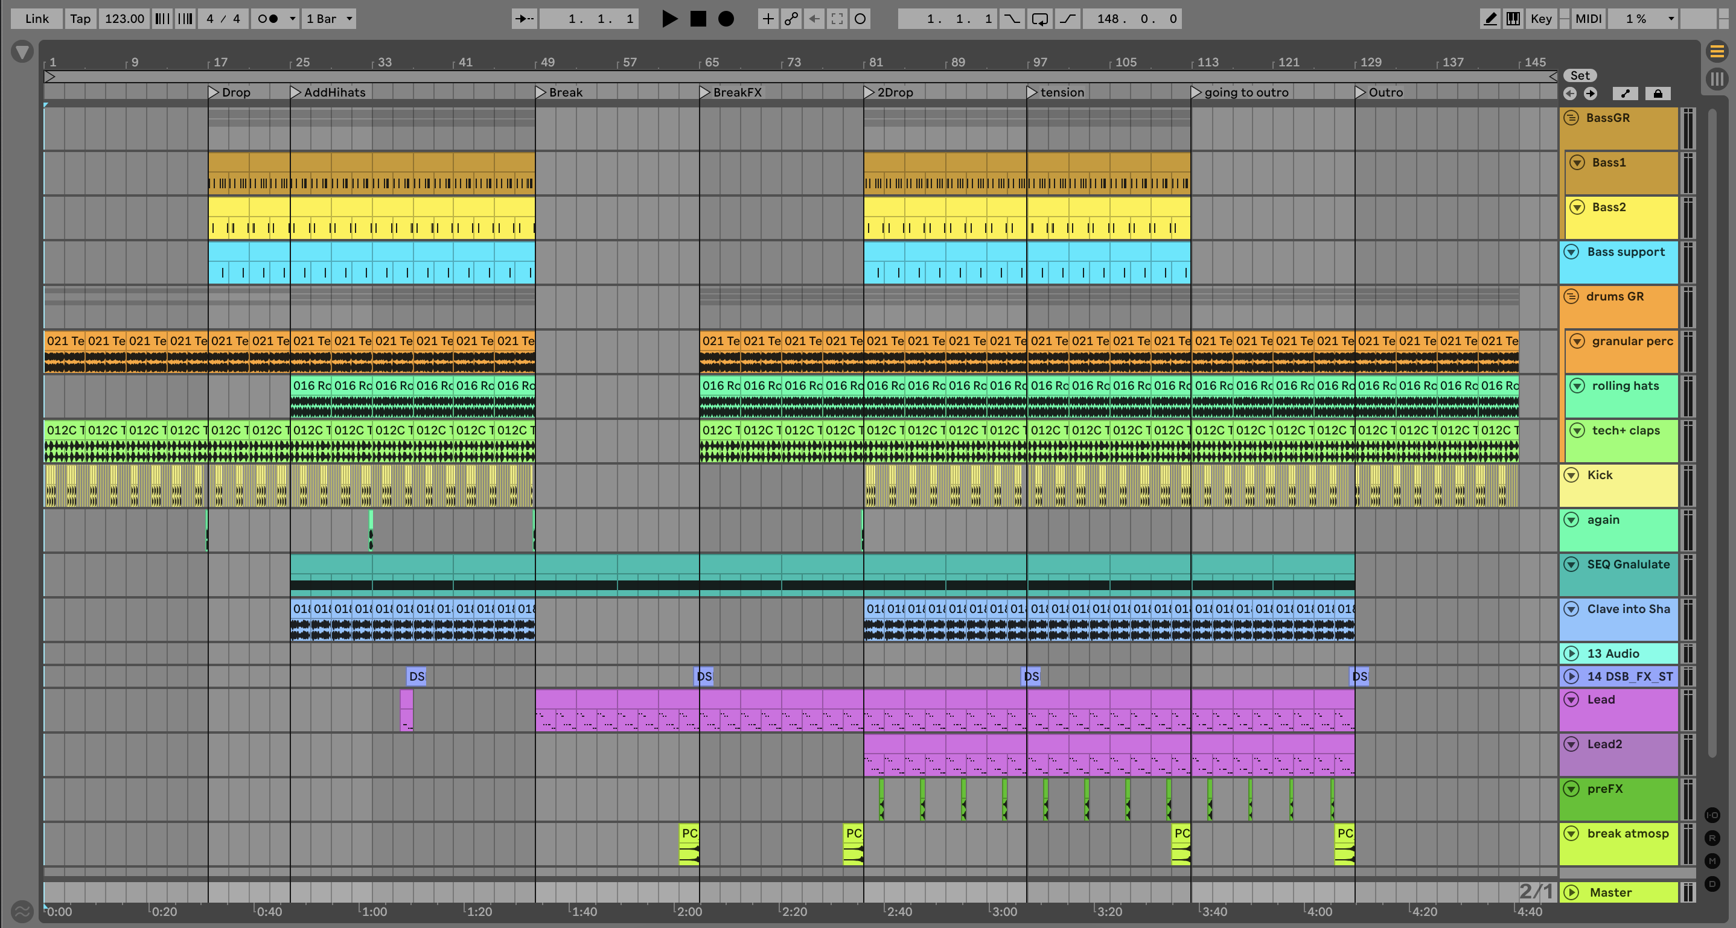Start playback with the Play button

(669, 19)
